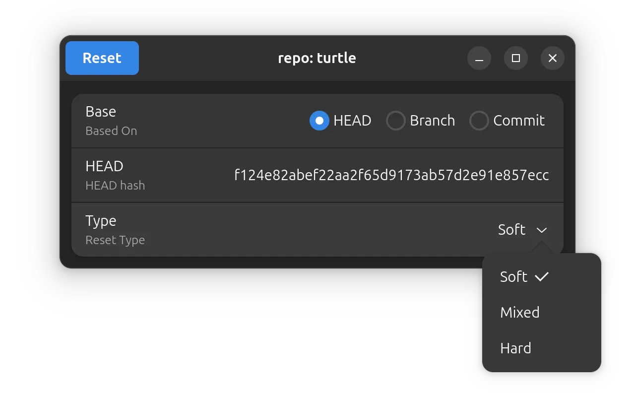The image size is (635, 397).
Task: Close the window with the X icon
Action: (553, 59)
